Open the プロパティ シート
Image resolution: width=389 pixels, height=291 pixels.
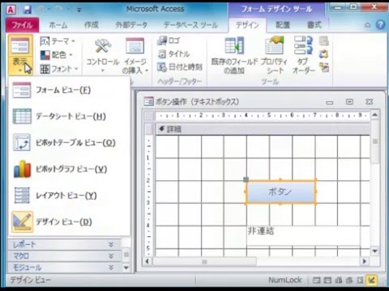coord(275,56)
